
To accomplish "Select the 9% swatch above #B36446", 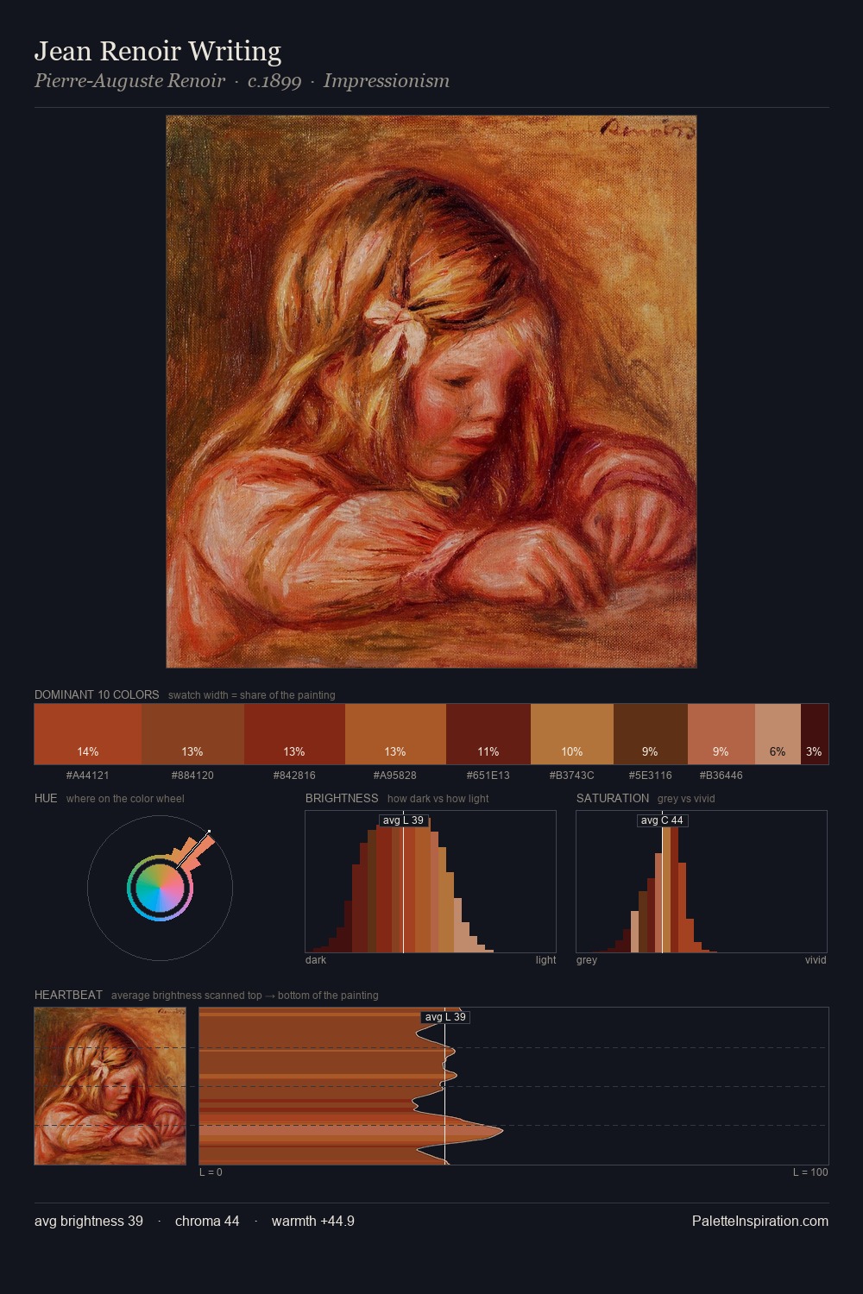I will [x=721, y=734].
